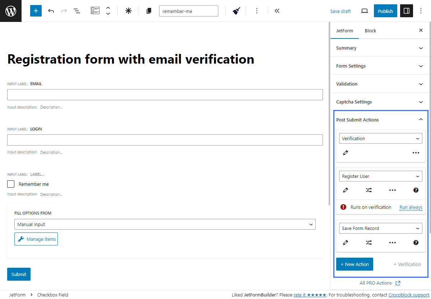Image resolution: width=431 pixels, height=299 pixels.
Task: Undo the last change
Action: pos(51,11)
